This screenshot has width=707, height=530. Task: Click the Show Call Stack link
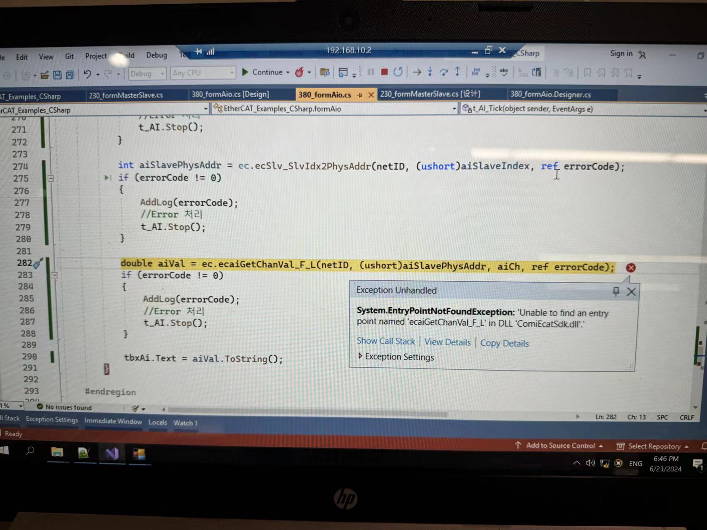click(386, 341)
